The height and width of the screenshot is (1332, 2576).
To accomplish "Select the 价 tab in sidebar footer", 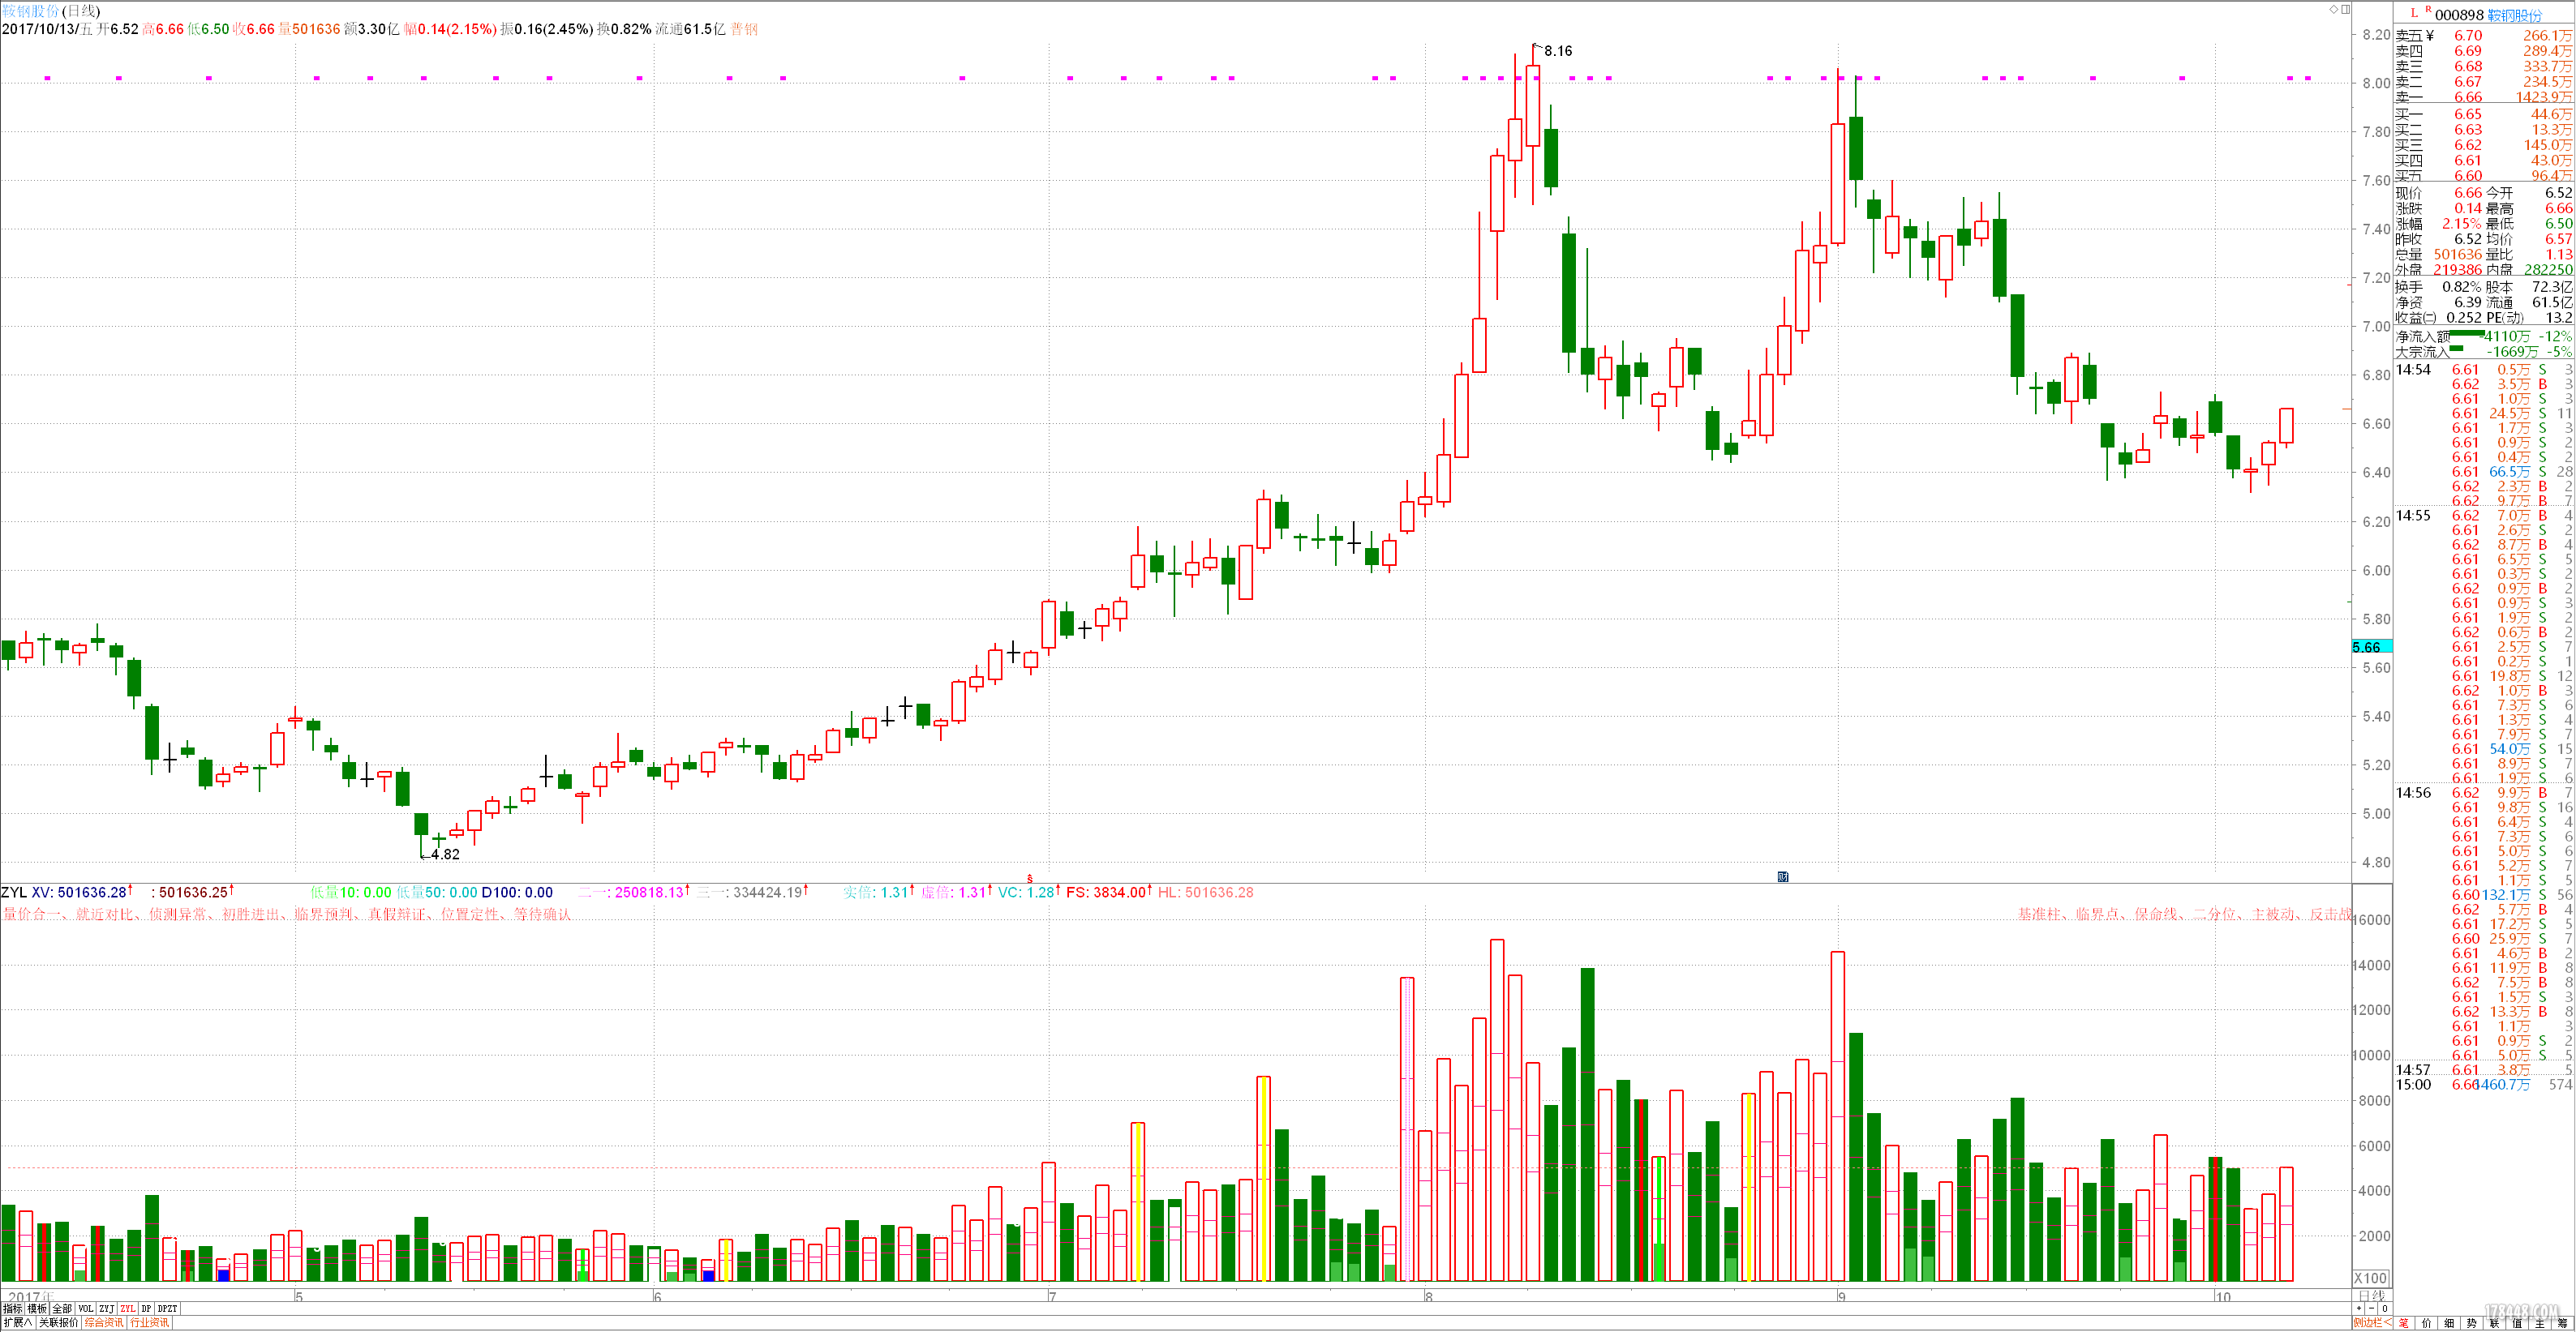I will tap(2427, 1322).
